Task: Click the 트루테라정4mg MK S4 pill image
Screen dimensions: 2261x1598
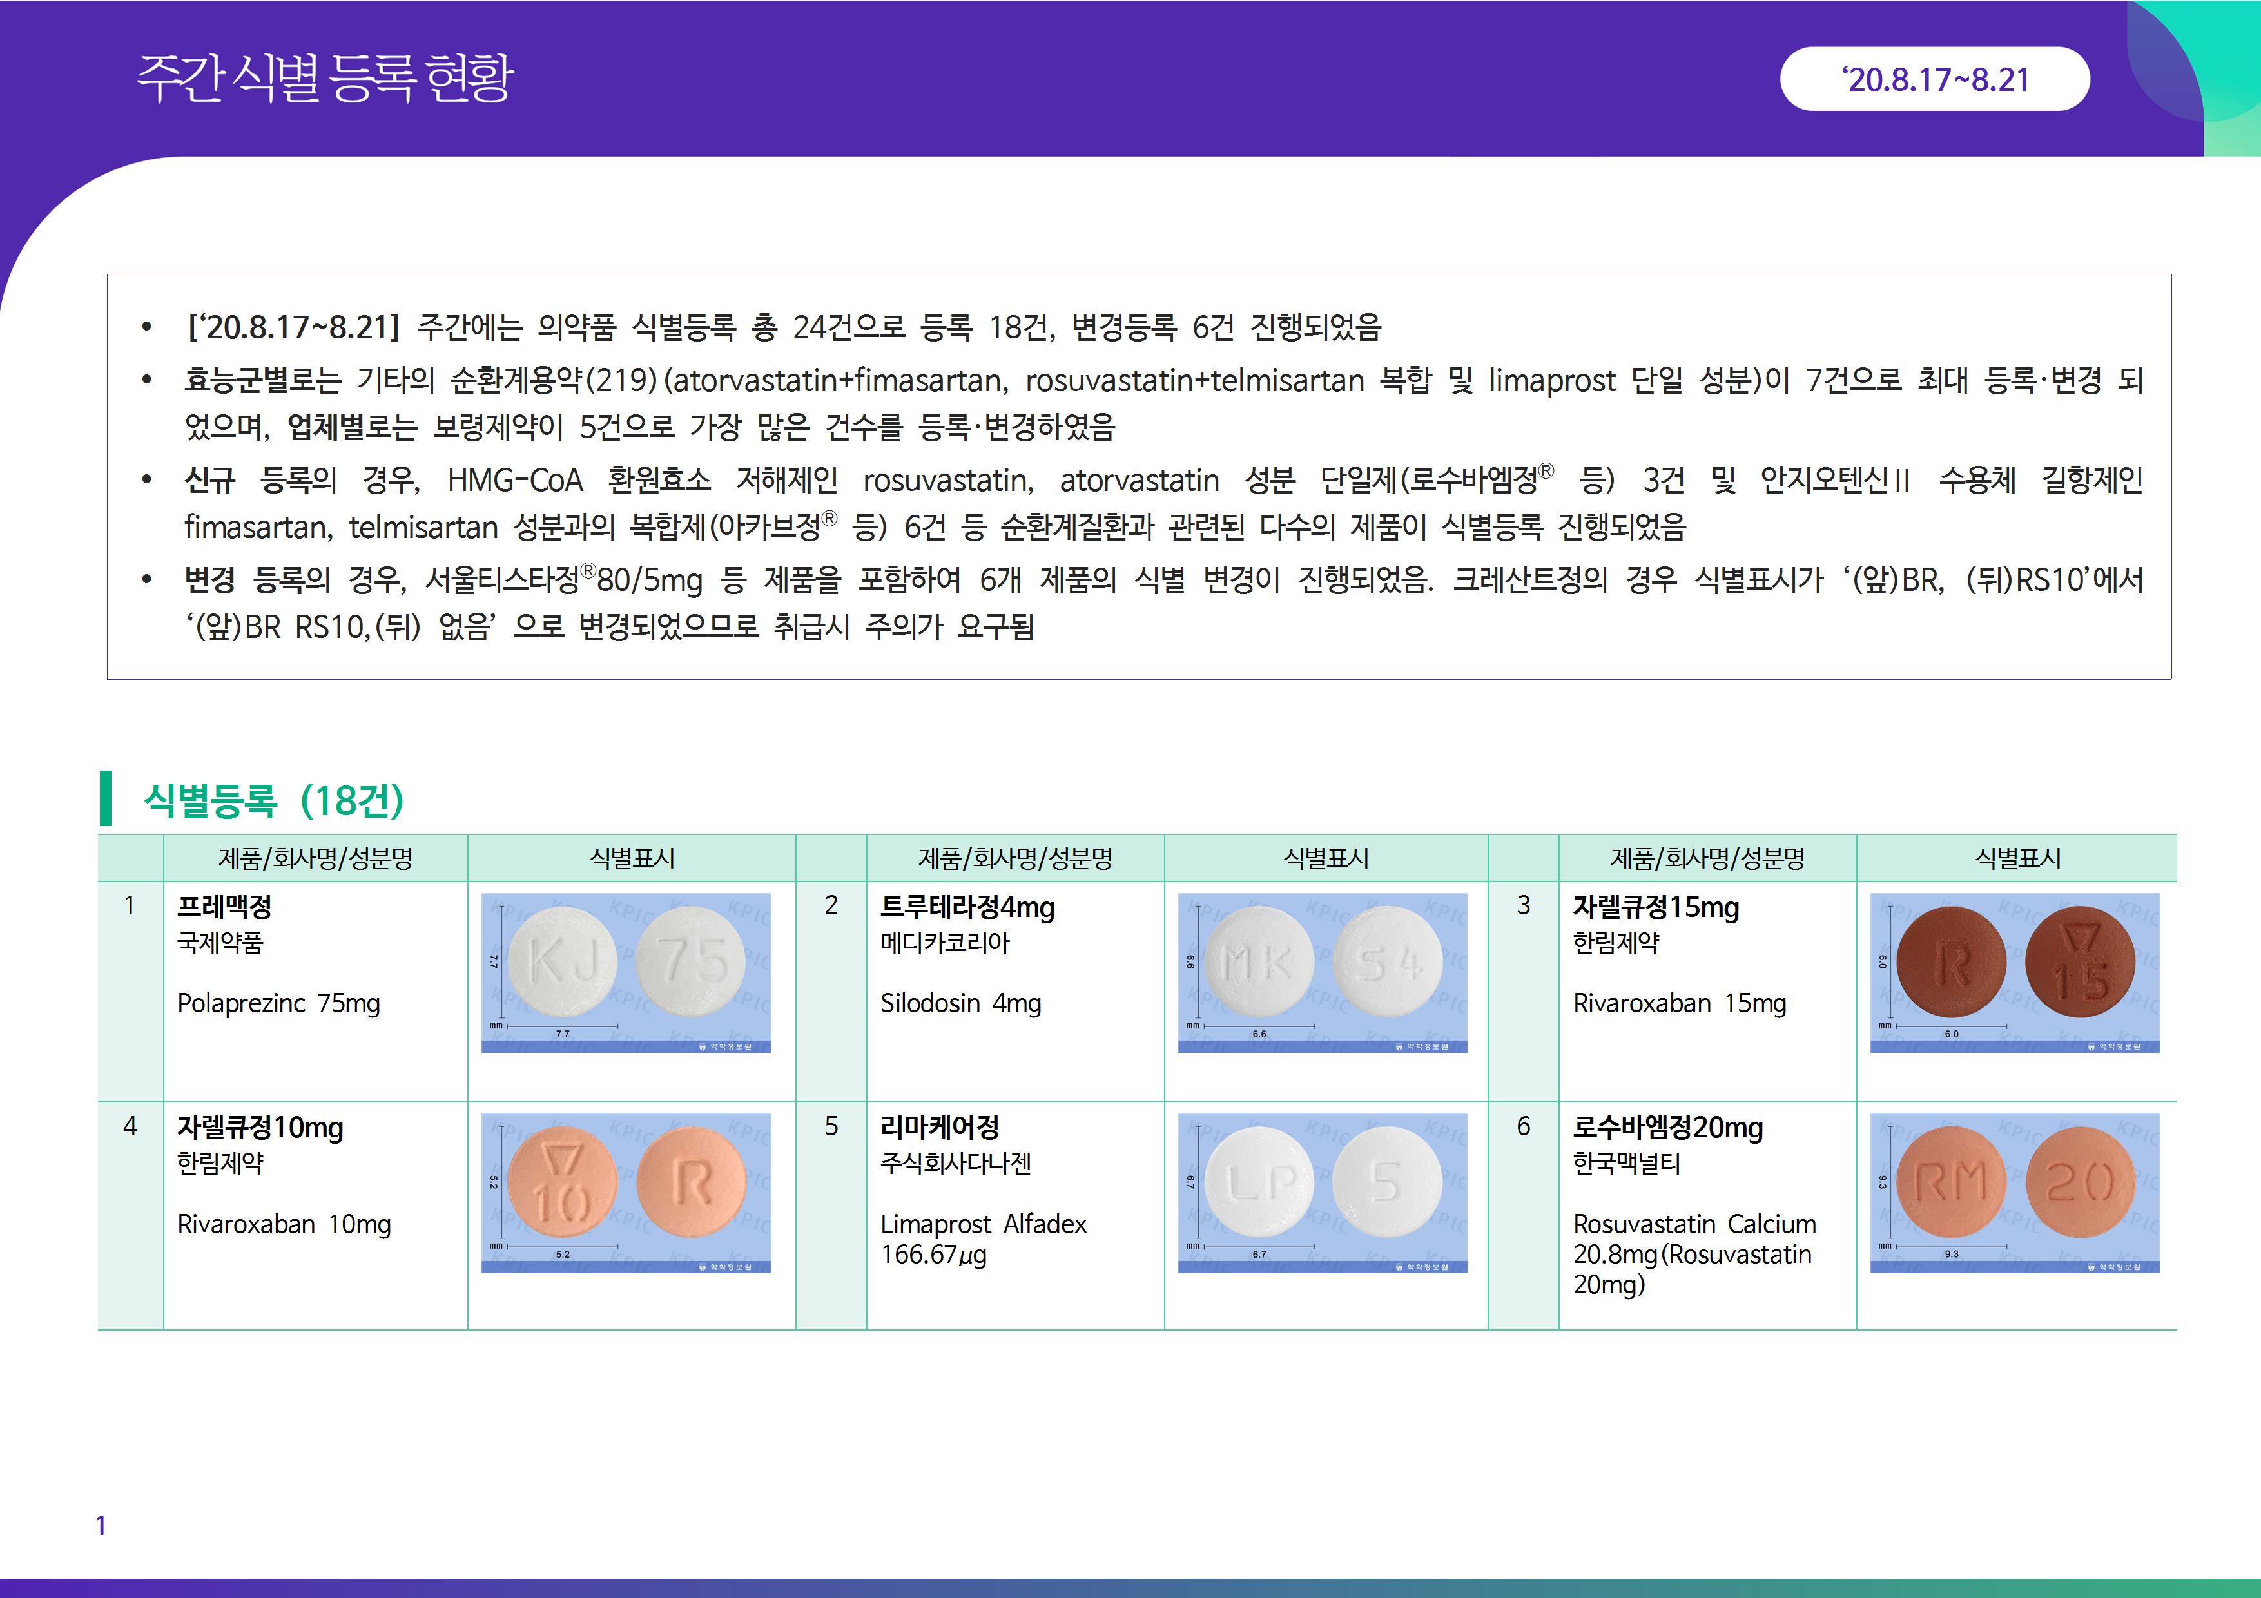Action: click(1321, 972)
